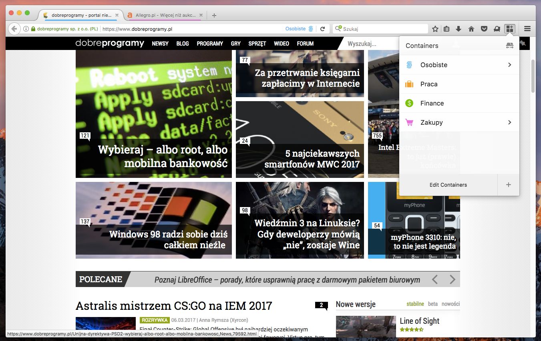541x341 pixels.
Task: Open article 5 najciekawszych smartfonów MWC 2017
Action: tap(312, 159)
